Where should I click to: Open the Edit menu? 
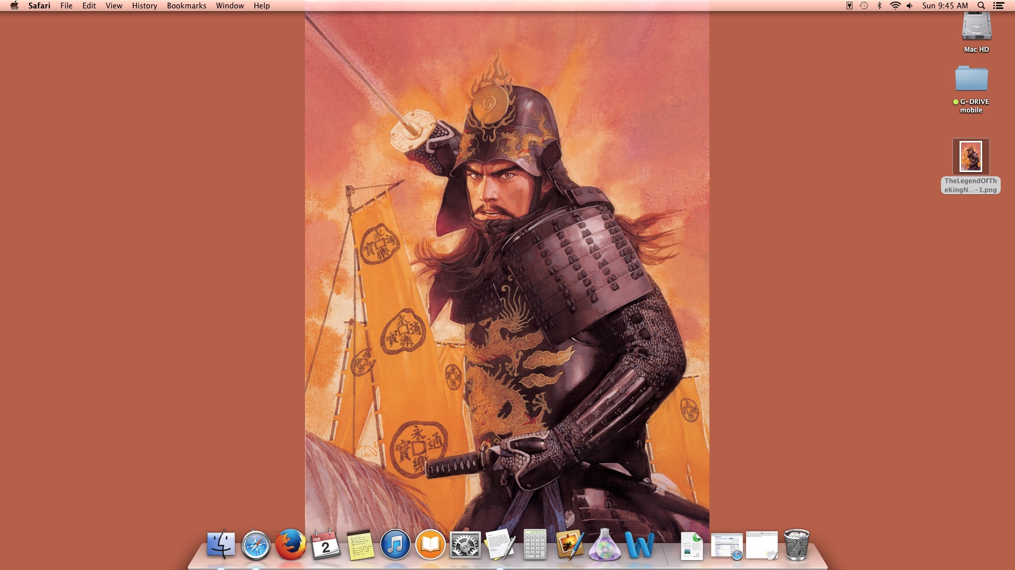coord(89,6)
